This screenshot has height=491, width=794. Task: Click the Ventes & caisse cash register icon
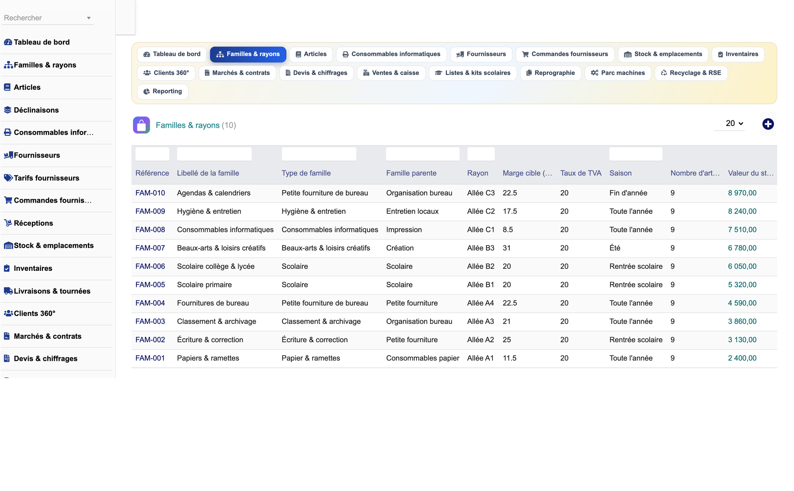point(366,73)
